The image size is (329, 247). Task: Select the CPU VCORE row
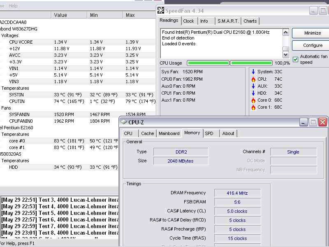pos(78,42)
